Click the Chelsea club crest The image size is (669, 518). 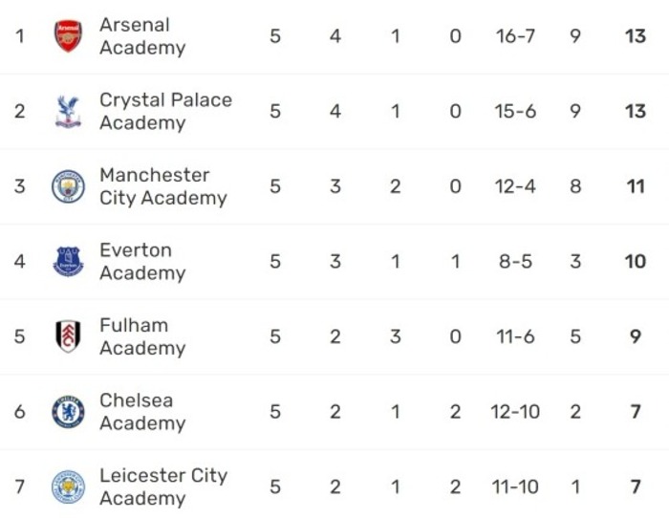coord(68,412)
